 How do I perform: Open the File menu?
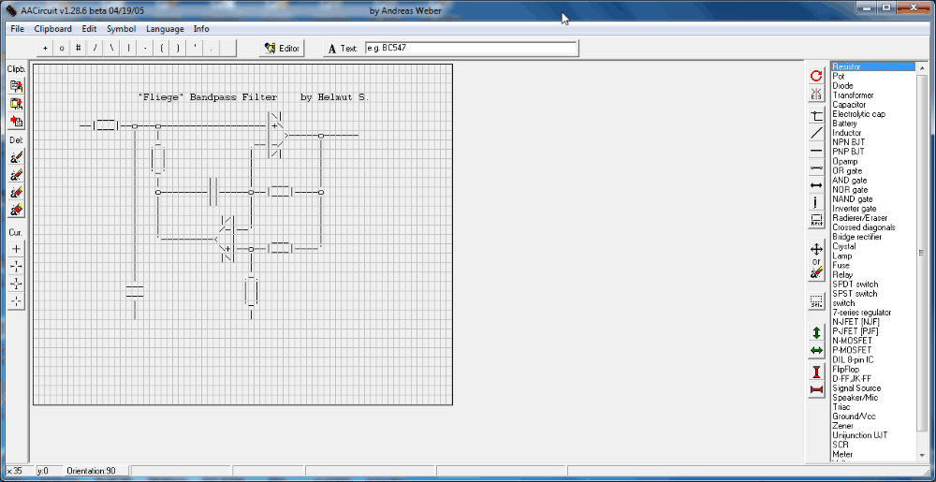pos(17,29)
